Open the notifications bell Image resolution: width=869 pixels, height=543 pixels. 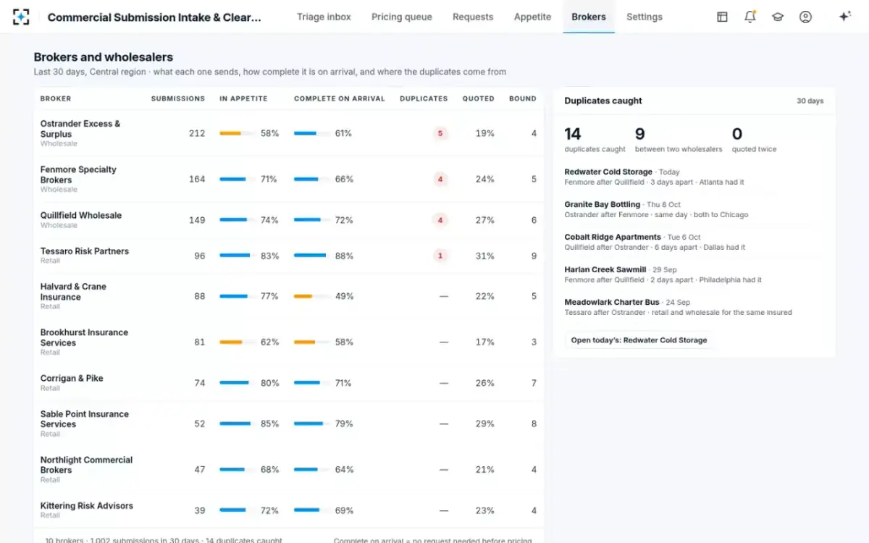(x=750, y=17)
